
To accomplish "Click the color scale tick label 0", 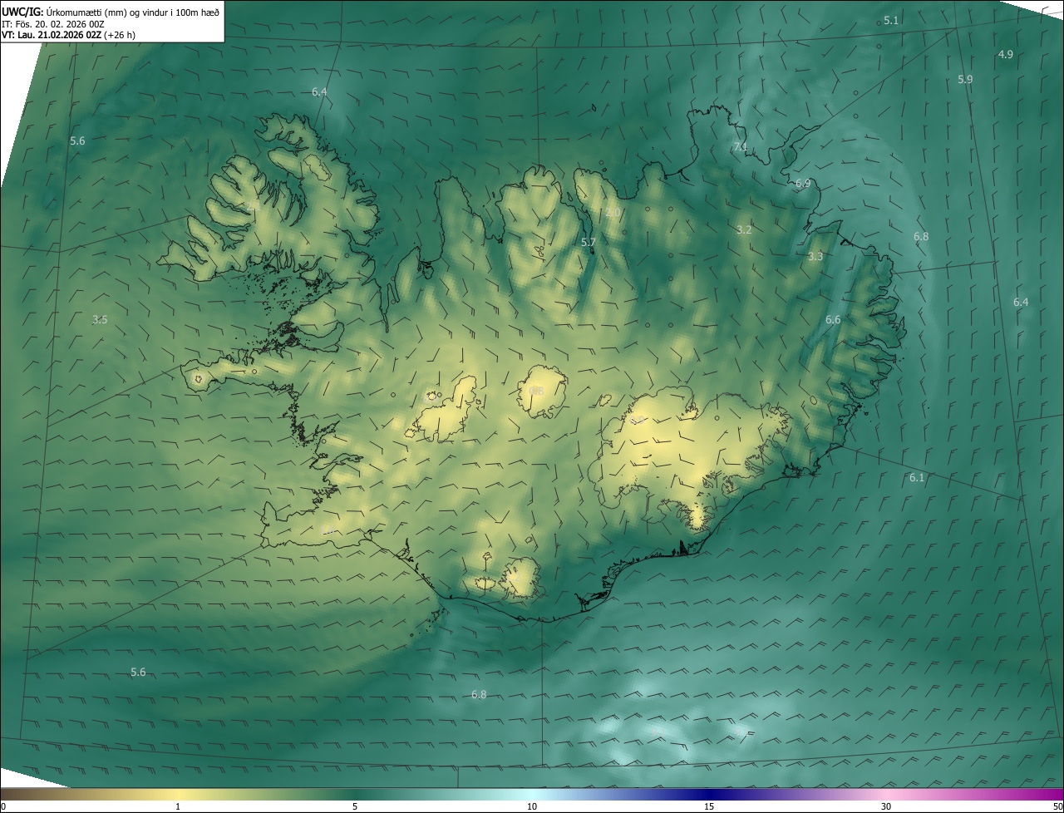I will 3,806.
